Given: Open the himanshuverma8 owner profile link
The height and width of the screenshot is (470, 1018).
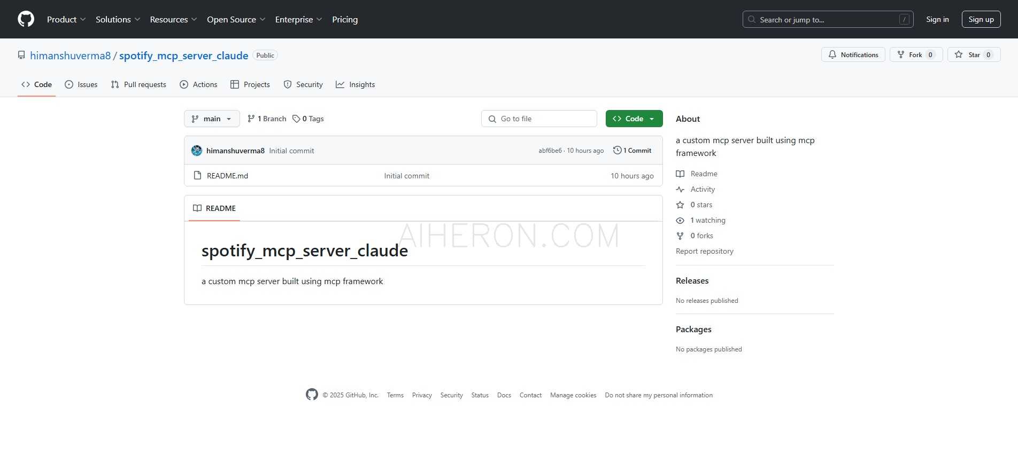Looking at the screenshot, I should (70, 56).
